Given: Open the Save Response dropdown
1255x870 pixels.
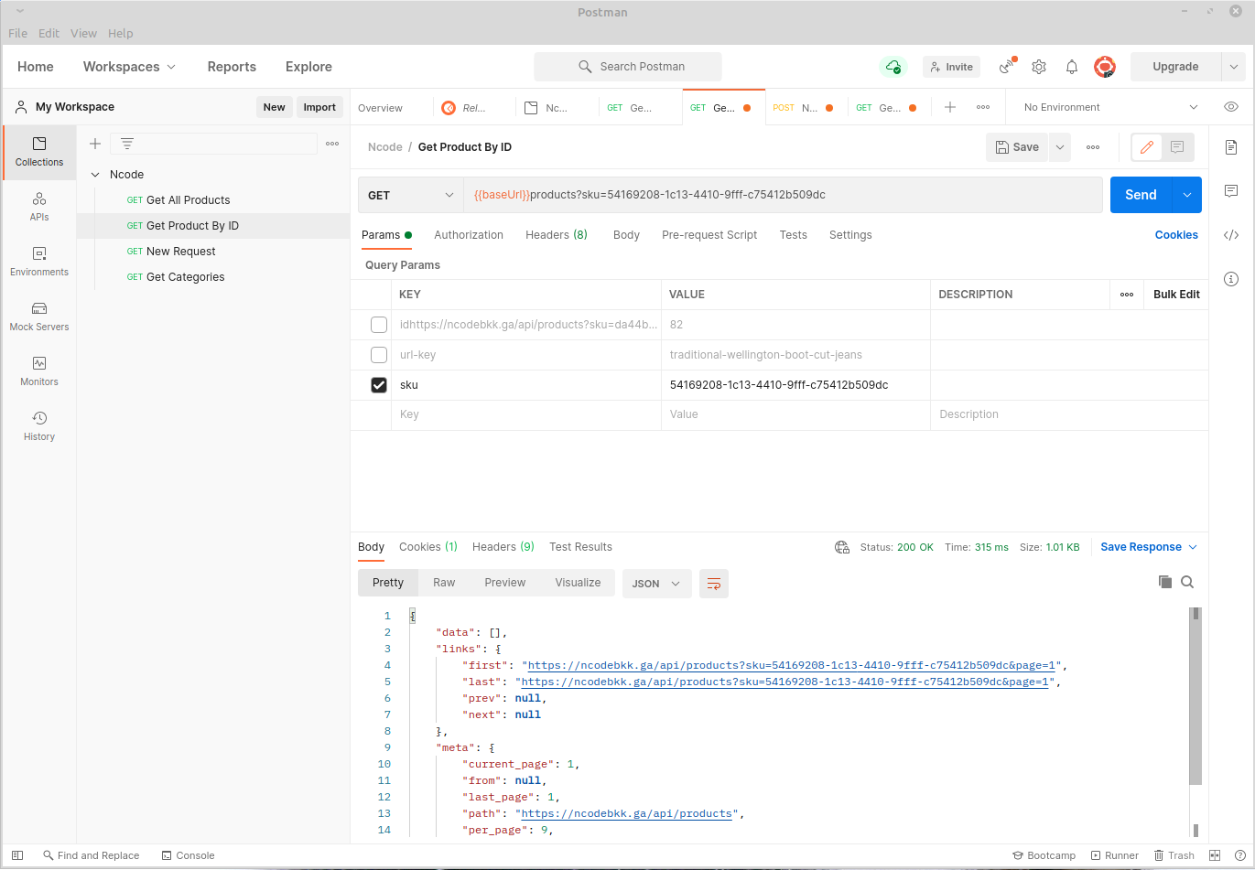Looking at the screenshot, I should pyautogui.click(x=1149, y=547).
